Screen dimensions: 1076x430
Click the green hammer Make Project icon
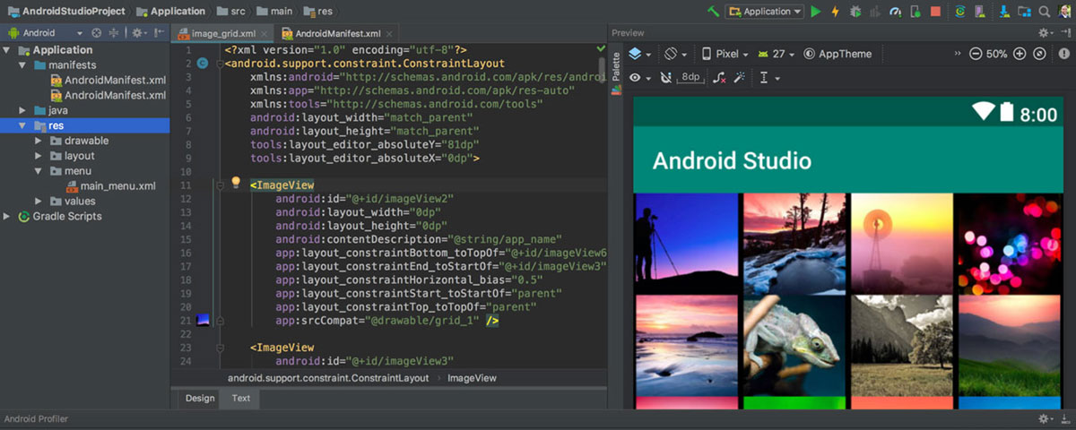tap(713, 12)
